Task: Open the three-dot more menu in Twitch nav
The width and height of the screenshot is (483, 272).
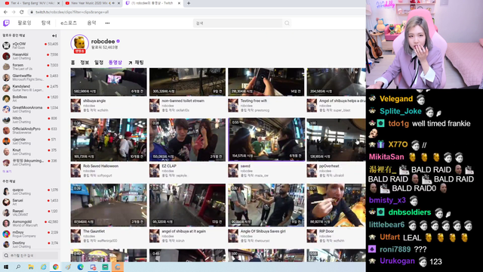Action: (x=107, y=23)
